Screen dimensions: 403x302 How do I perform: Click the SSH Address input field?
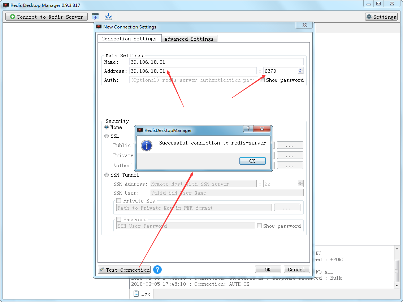pos(203,184)
